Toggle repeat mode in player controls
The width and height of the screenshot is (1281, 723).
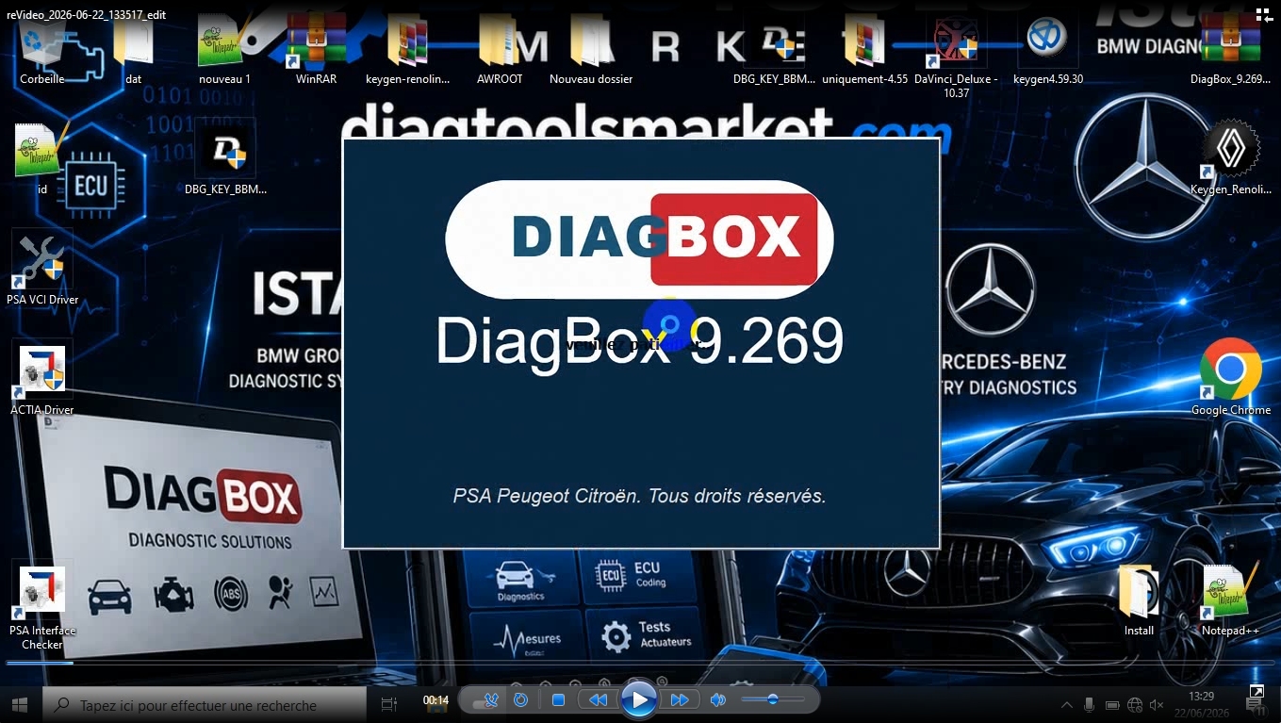point(520,700)
